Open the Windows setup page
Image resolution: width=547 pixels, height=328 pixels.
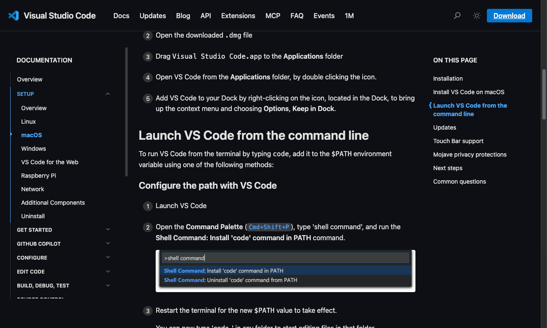point(33,149)
